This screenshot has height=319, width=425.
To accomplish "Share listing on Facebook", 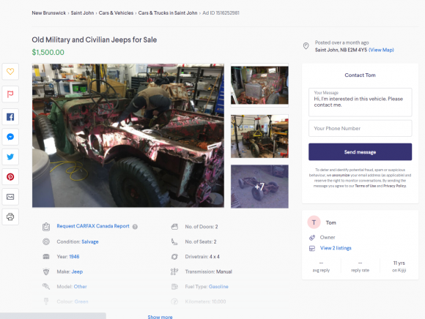I will click(x=10, y=117).
